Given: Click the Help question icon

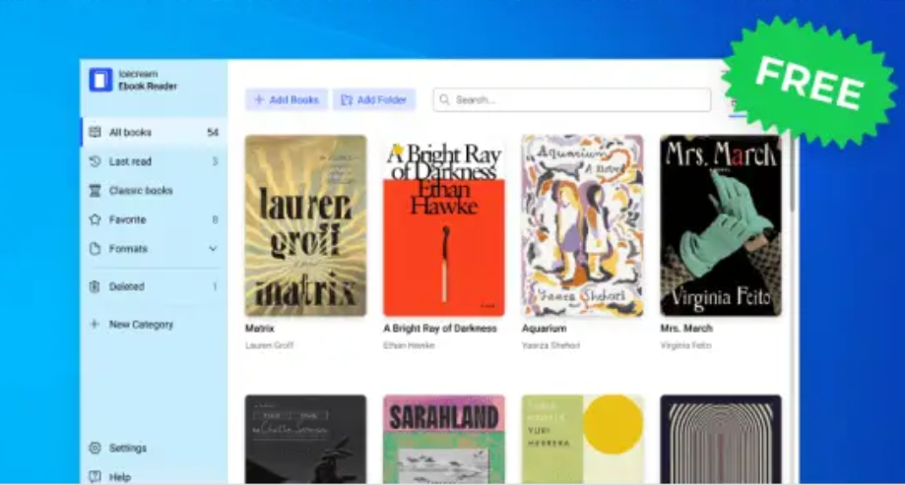Looking at the screenshot, I should pyautogui.click(x=96, y=477).
